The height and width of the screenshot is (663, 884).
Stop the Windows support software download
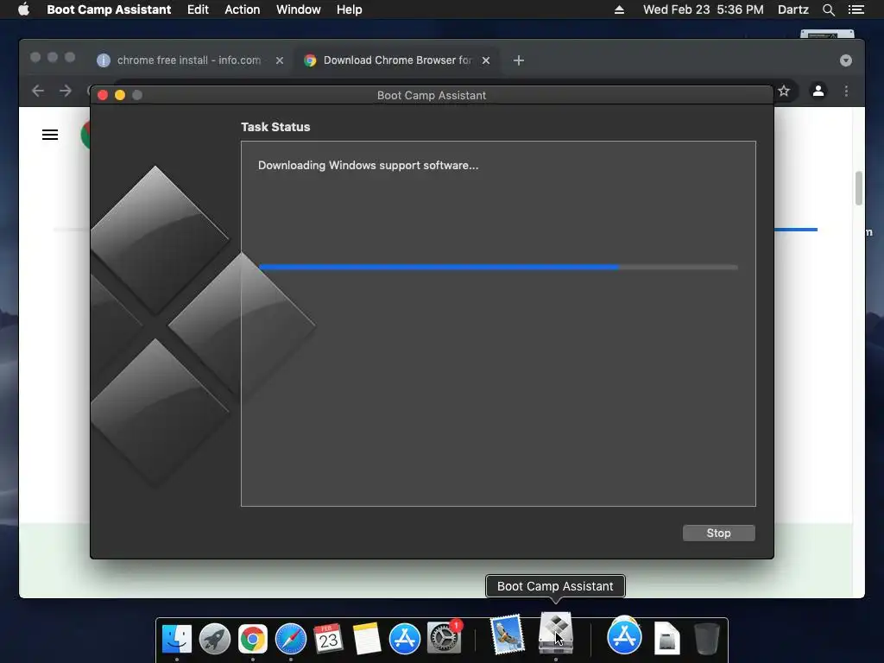[x=718, y=533]
